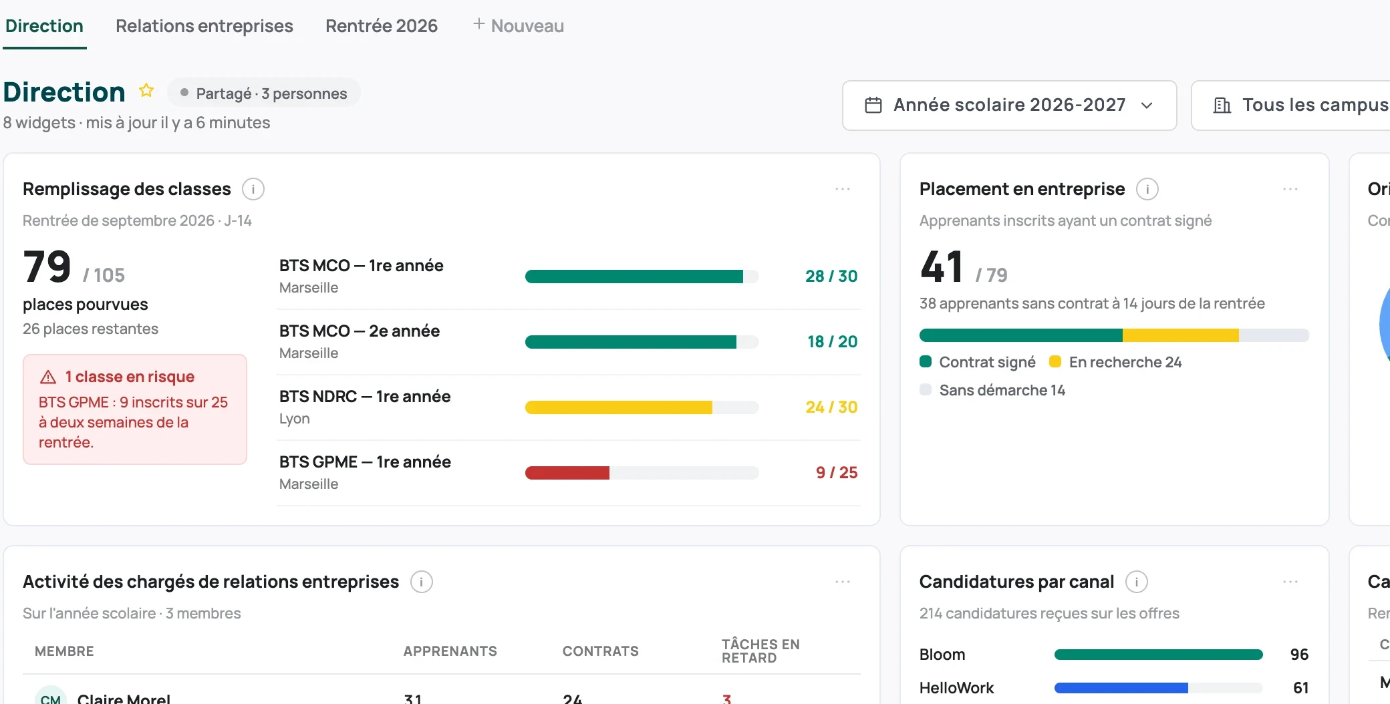Click the HelloWork candidatures bar
The width and height of the screenshot is (1390, 704).
pyautogui.click(x=1159, y=688)
